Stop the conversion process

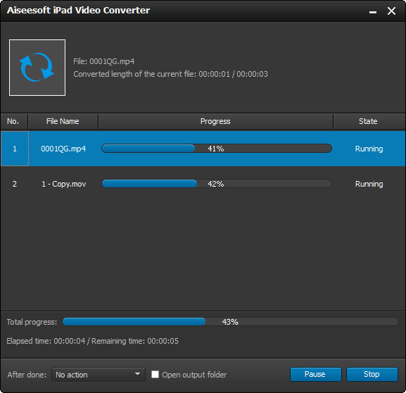coord(372,374)
